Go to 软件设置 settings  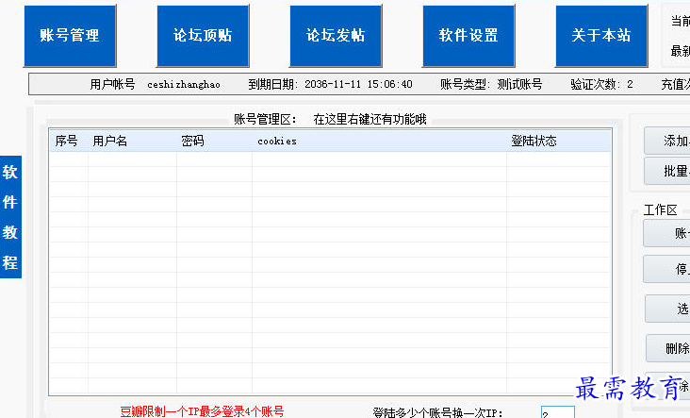point(468,36)
